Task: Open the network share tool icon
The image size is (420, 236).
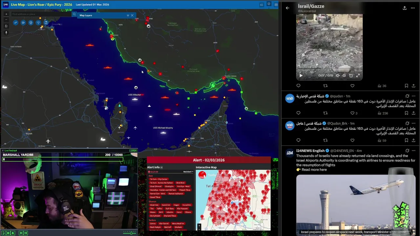Action: pyautogui.click(x=38, y=23)
